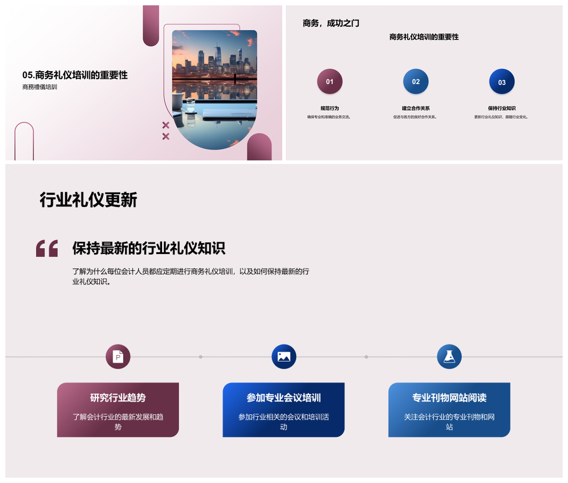Click the label 规范行为

[x=330, y=108]
